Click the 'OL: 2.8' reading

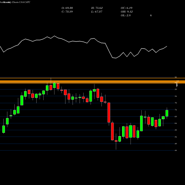coord(126,16)
